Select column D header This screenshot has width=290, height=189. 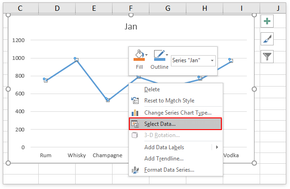(57, 7)
